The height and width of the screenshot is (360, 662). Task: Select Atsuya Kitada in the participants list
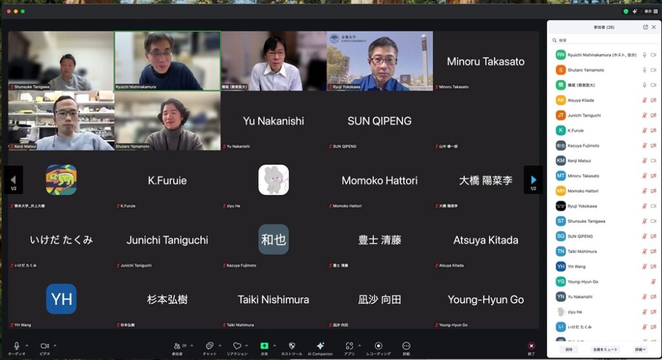tap(581, 100)
